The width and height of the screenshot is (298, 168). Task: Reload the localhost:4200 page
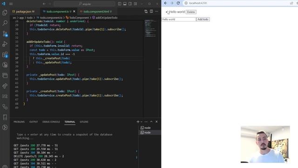coord(178,3)
